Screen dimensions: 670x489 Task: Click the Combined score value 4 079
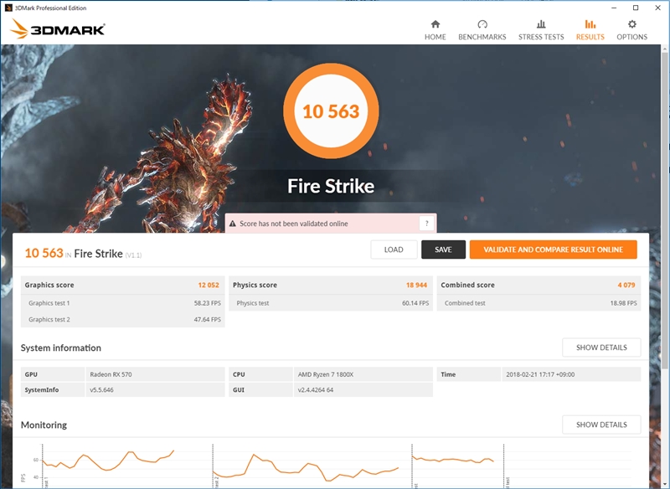point(626,285)
